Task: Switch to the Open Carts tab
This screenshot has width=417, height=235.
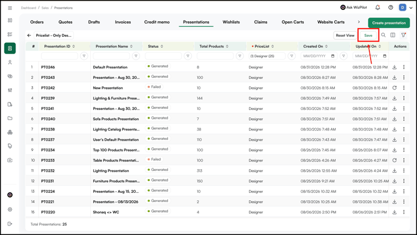Action: click(293, 22)
